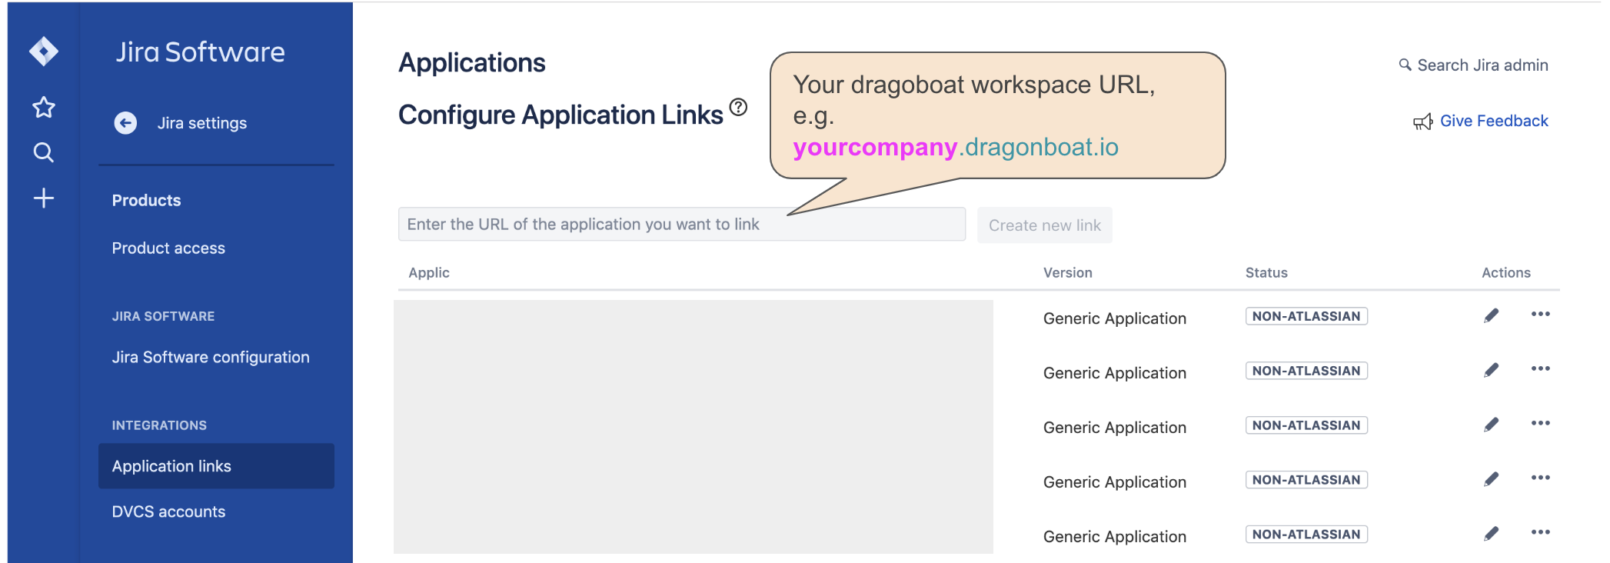Click fifth row NON-ATLASSIAN status badge
The height and width of the screenshot is (563, 1610).
click(x=1306, y=535)
